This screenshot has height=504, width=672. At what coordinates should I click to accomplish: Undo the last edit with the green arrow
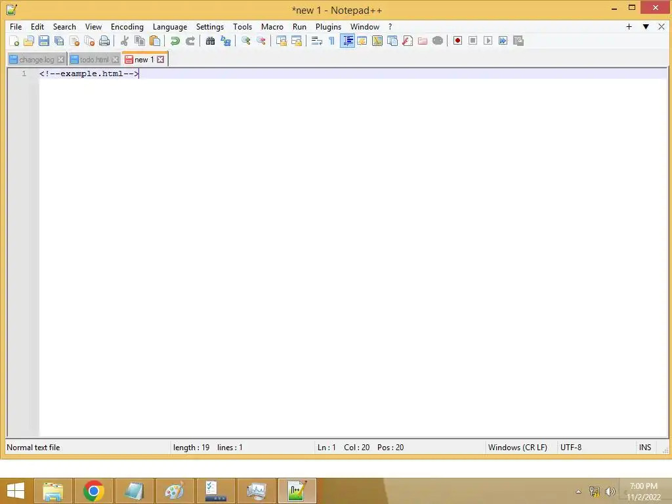(x=175, y=41)
